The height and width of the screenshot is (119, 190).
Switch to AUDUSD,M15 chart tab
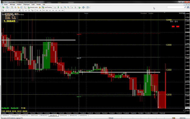click(x=83, y=115)
